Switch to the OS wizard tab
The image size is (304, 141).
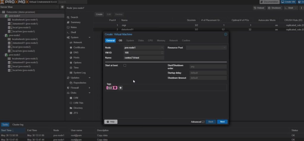click(121, 40)
